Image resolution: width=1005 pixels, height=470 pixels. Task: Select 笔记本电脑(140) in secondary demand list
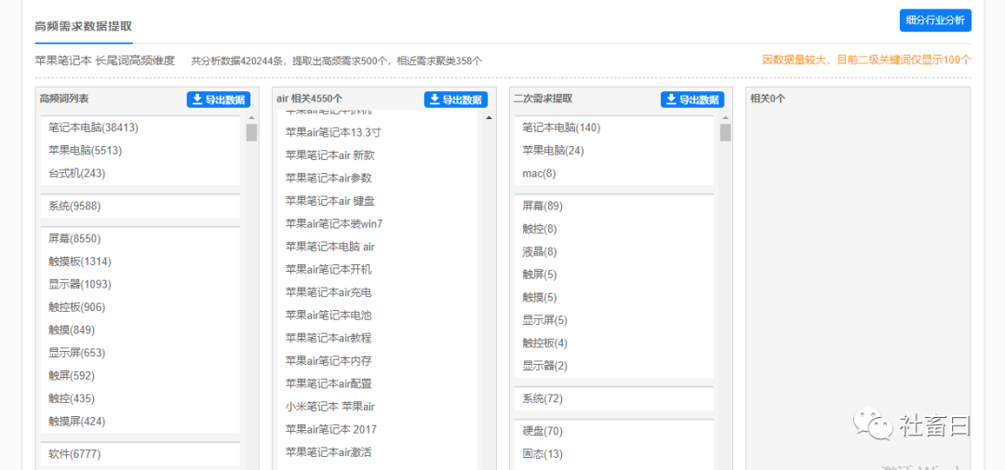point(561,128)
